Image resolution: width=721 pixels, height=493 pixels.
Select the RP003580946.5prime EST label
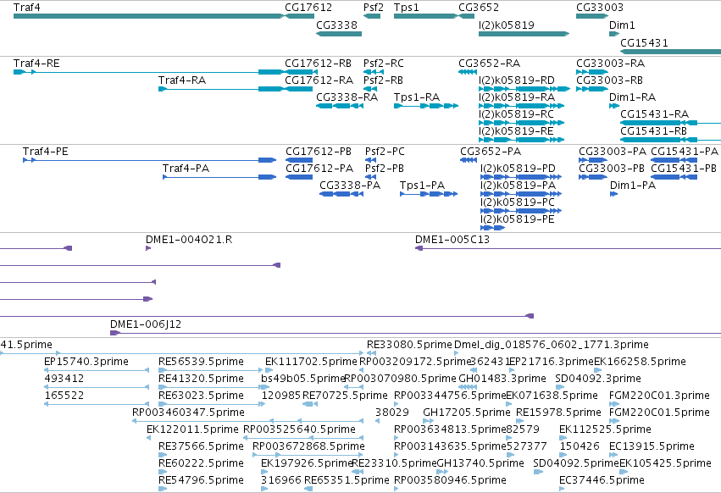pos(450,480)
